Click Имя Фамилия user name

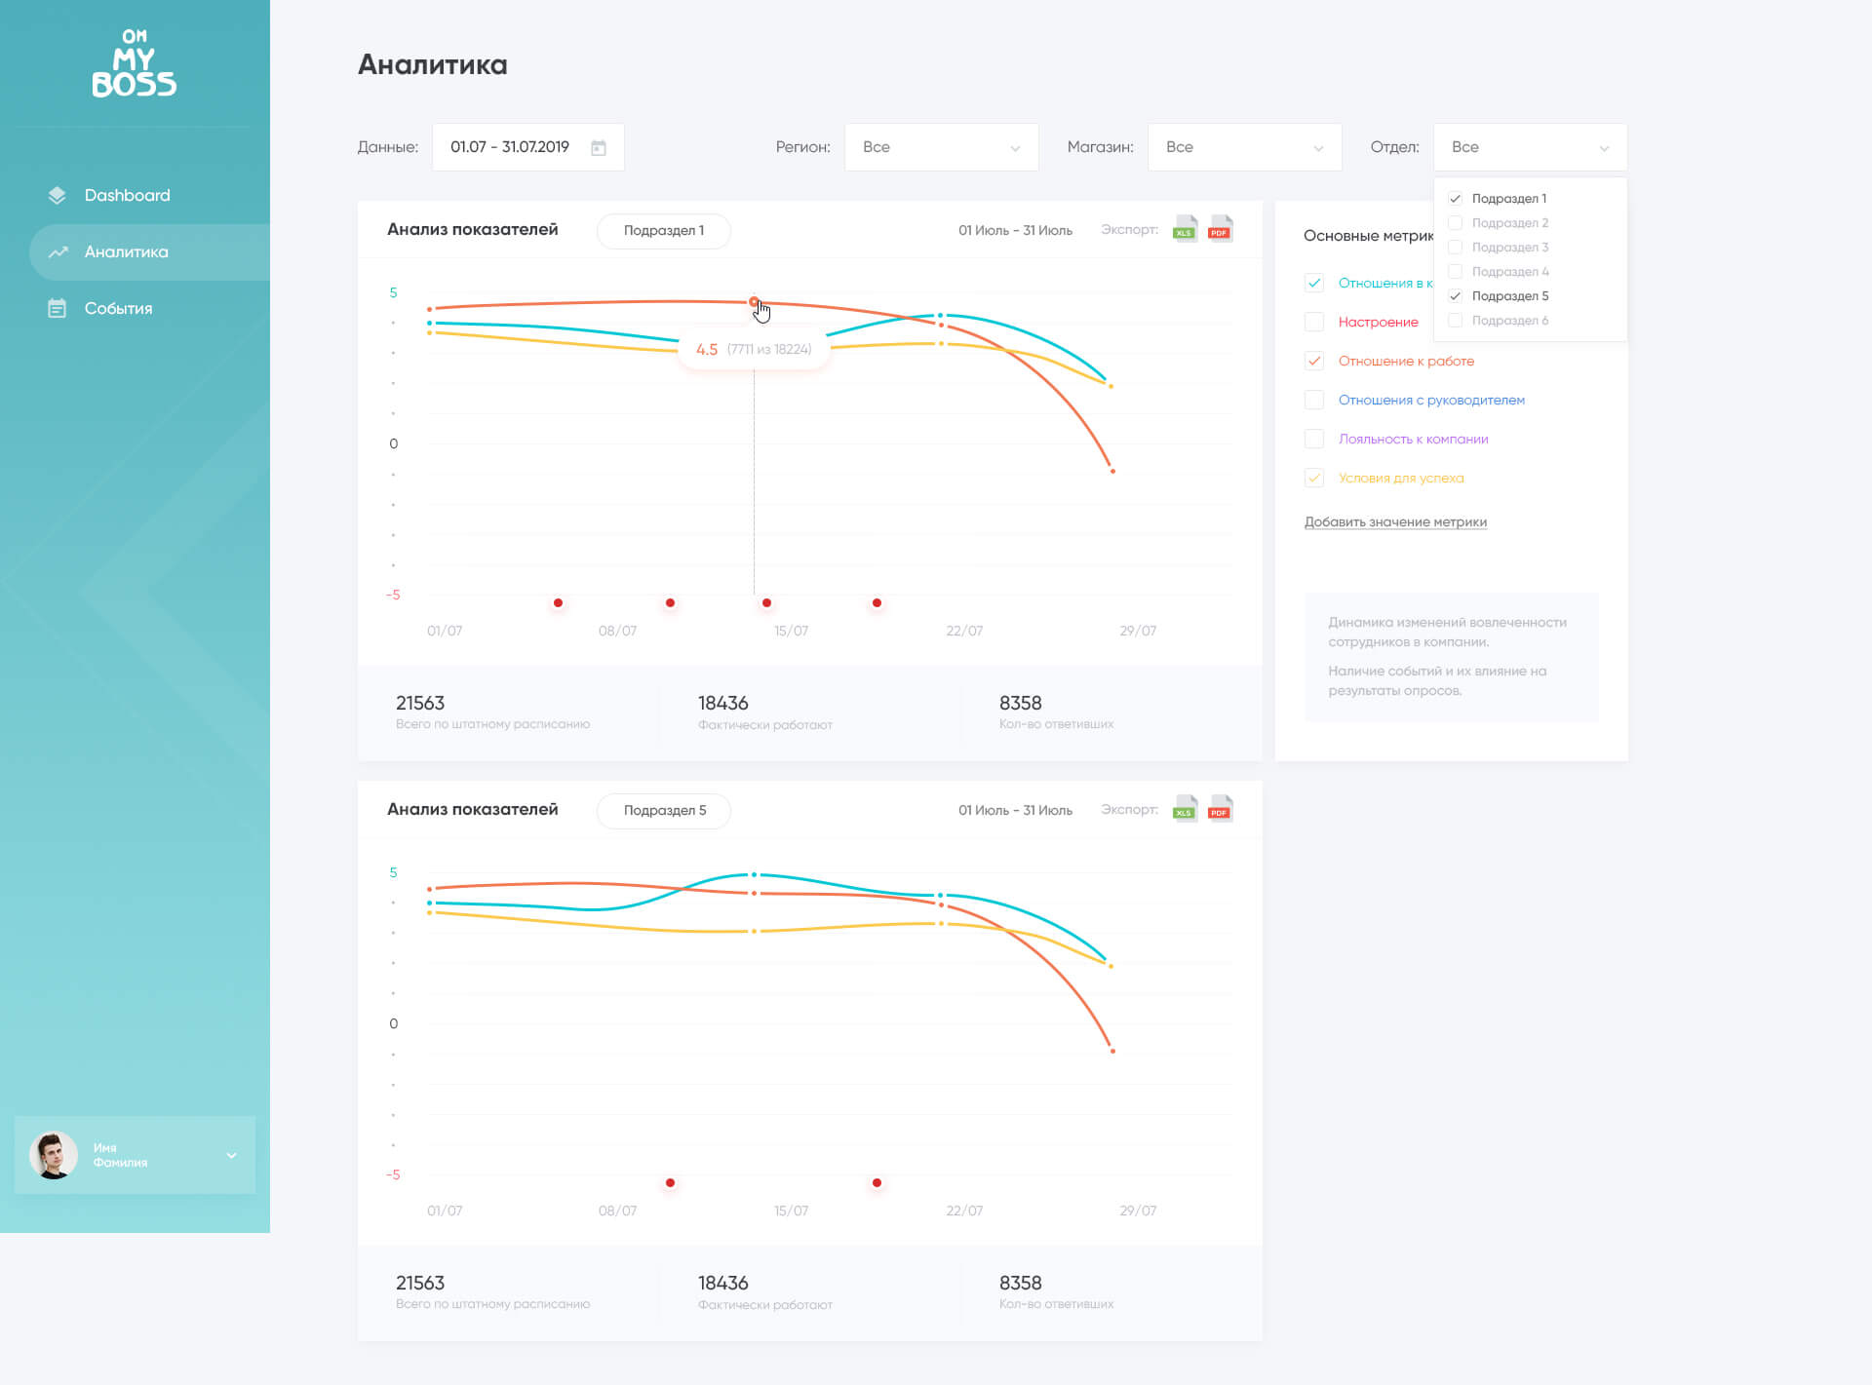point(120,1155)
